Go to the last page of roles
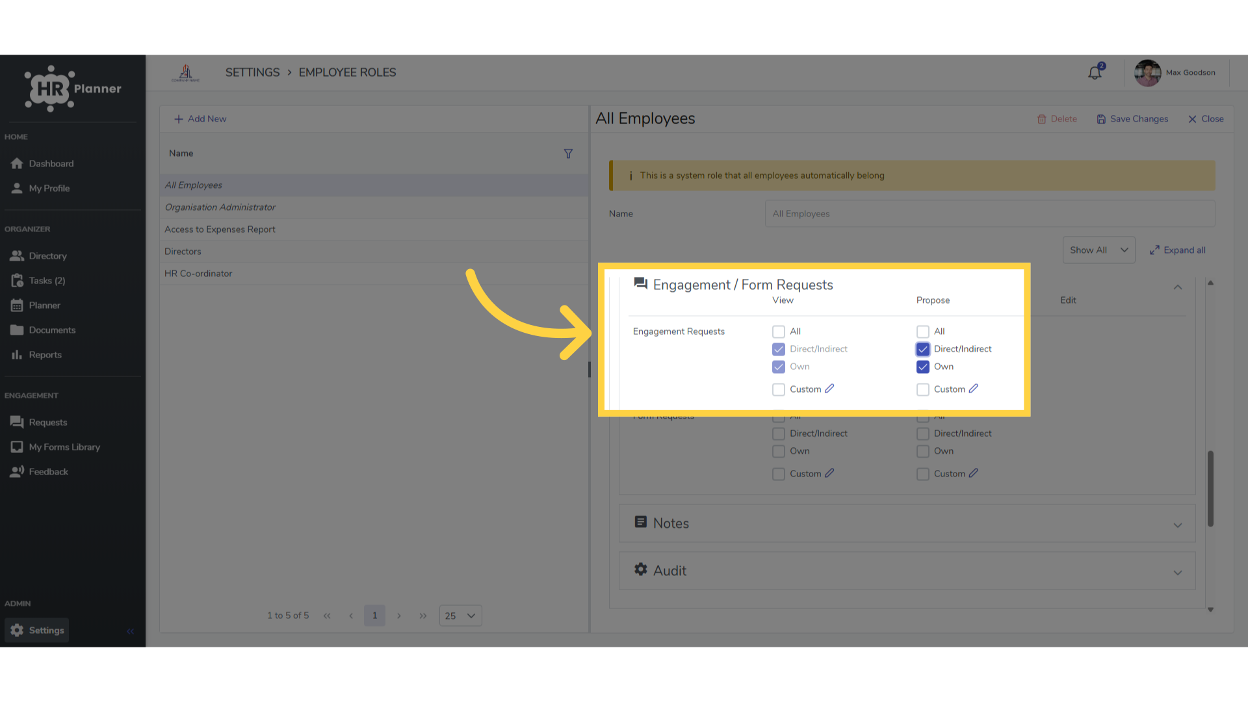The height and width of the screenshot is (702, 1248). (423, 616)
